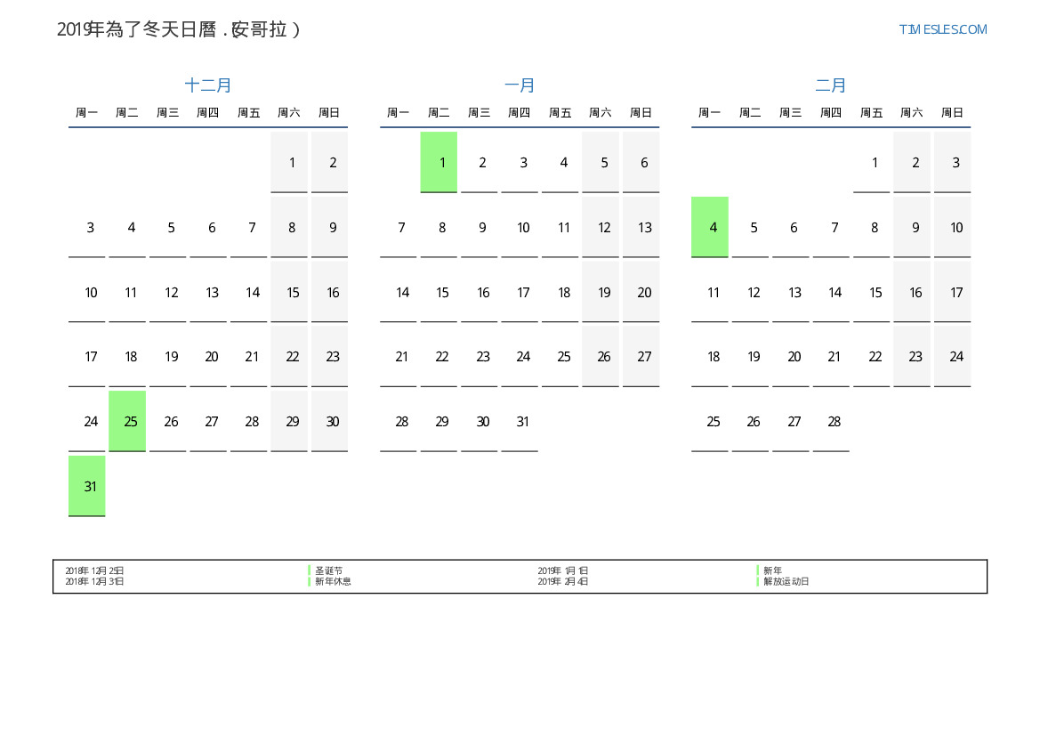Click the 新年休息 legend entry

pyautogui.click(x=333, y=581)
